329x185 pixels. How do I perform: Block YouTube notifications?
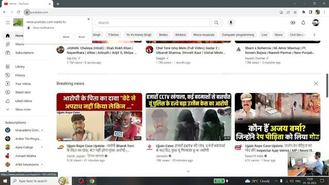click(x=82, y=37)
